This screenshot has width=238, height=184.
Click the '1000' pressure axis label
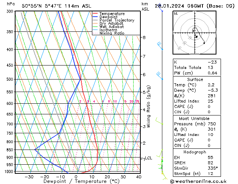coord(10,172)
